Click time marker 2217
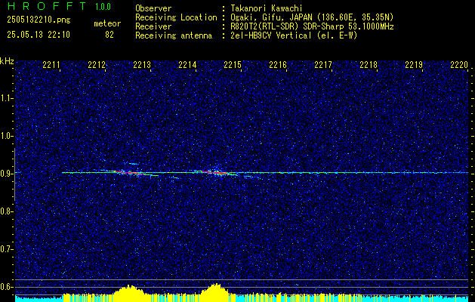The image size is (475, 302). point(323,64)
